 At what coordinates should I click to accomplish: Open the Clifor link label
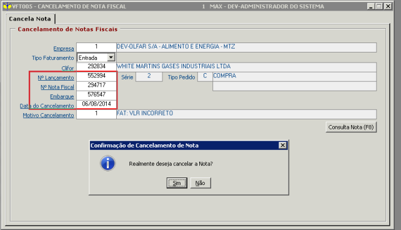[x=67, y=68]
